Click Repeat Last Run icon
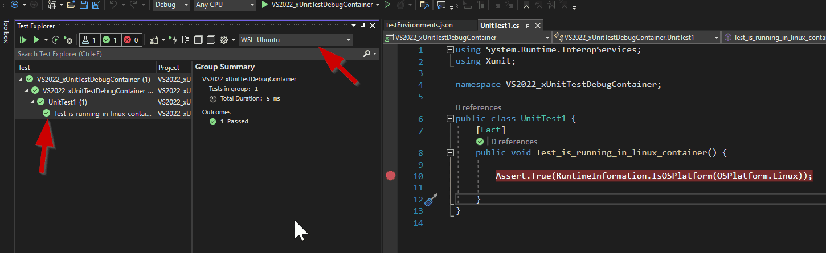The width and height of the screenshot is (826, 253). pos(55,40)
